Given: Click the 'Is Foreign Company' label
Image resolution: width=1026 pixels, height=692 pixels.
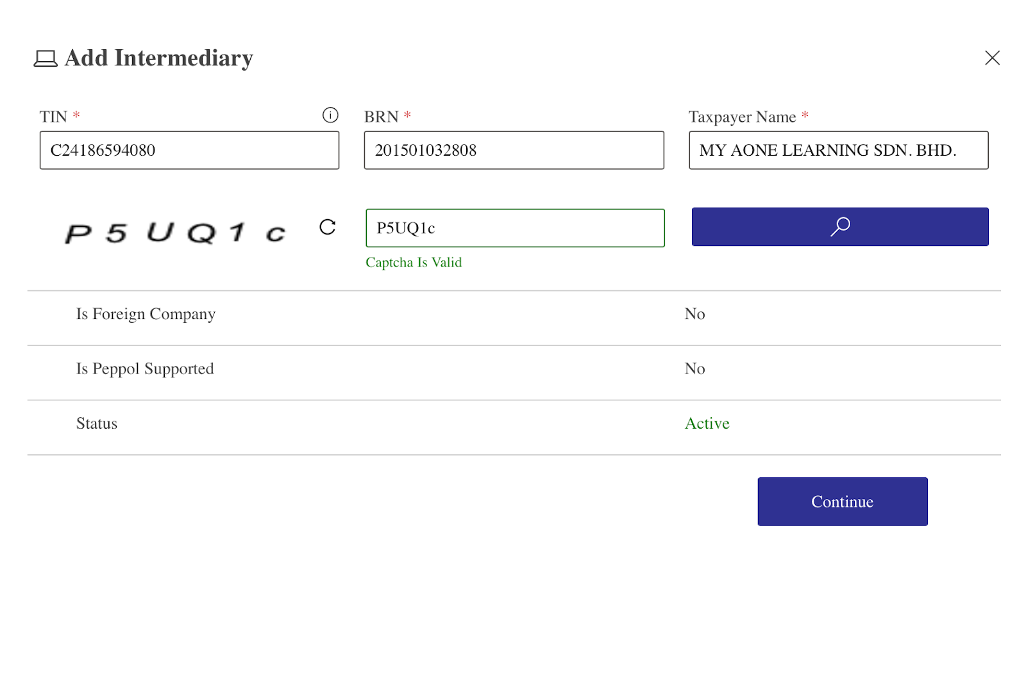Looking at the screenshot, I should 146,315.
